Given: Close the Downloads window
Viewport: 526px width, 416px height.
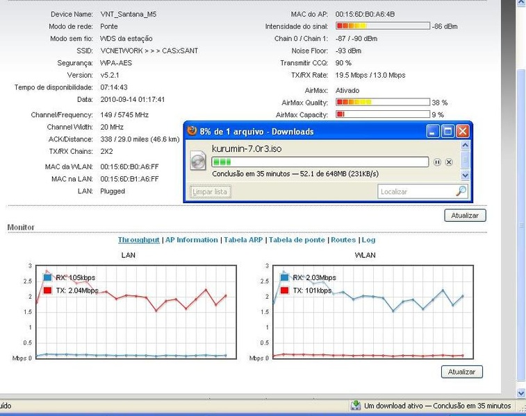Looking at the screenshot, I should [x=463, y=131].
